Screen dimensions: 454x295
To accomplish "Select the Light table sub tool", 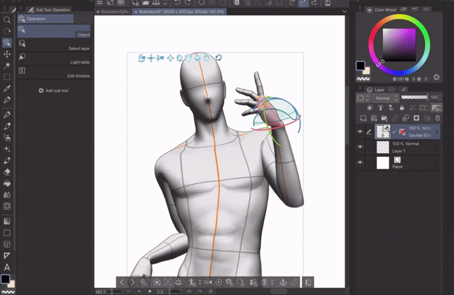I will 54,59.
